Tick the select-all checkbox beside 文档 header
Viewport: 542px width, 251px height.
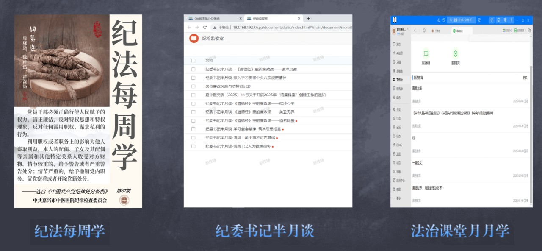click(x=194, y=61)
